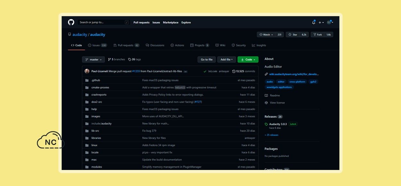Open Issues in the top navigation
Viewport: 401px width, 186px height.
click(x=156, y=22)
